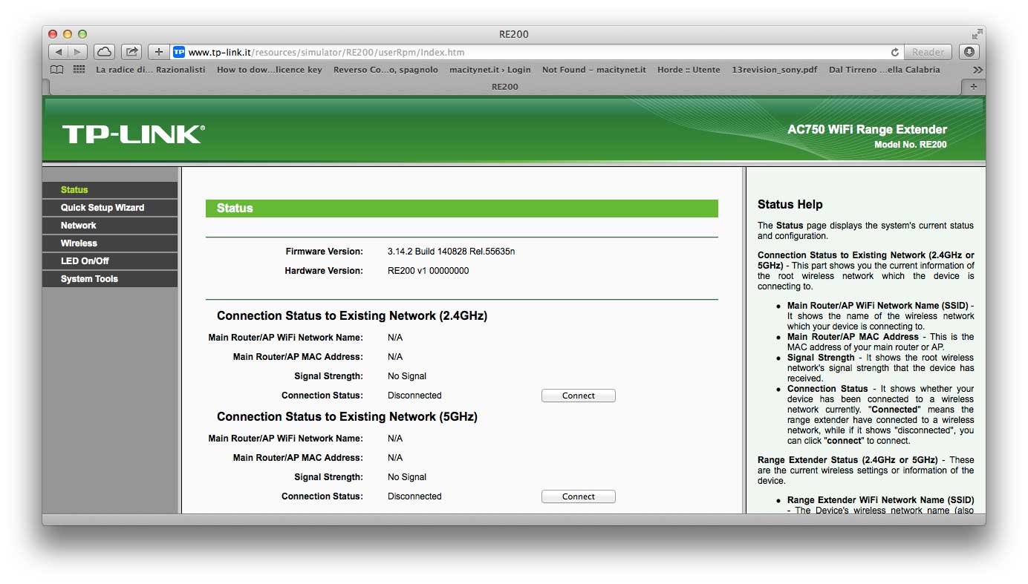Screen dimensions: 1028x584
Task: Open the Top Sites grid icon
Action: point(79,70)
